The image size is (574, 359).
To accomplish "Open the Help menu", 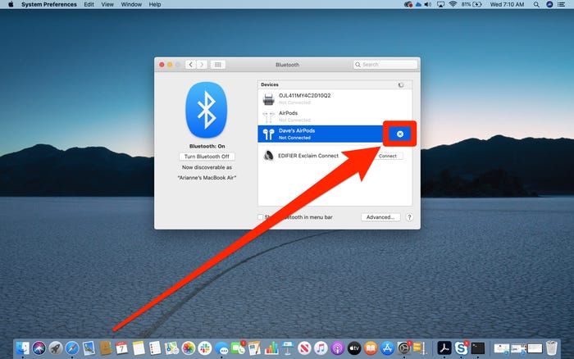I will click(155, 4).
